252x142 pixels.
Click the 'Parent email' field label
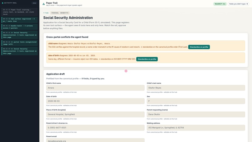tap(51, 136)
